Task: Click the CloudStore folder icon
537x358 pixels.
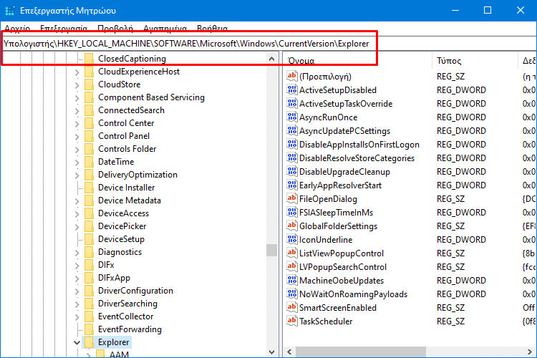Action: point(89,84)
